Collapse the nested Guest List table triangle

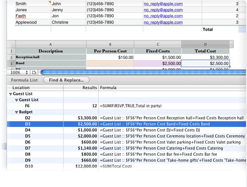17,100
